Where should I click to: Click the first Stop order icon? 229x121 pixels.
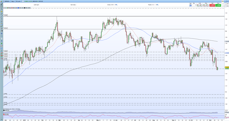tap(204, 5)
